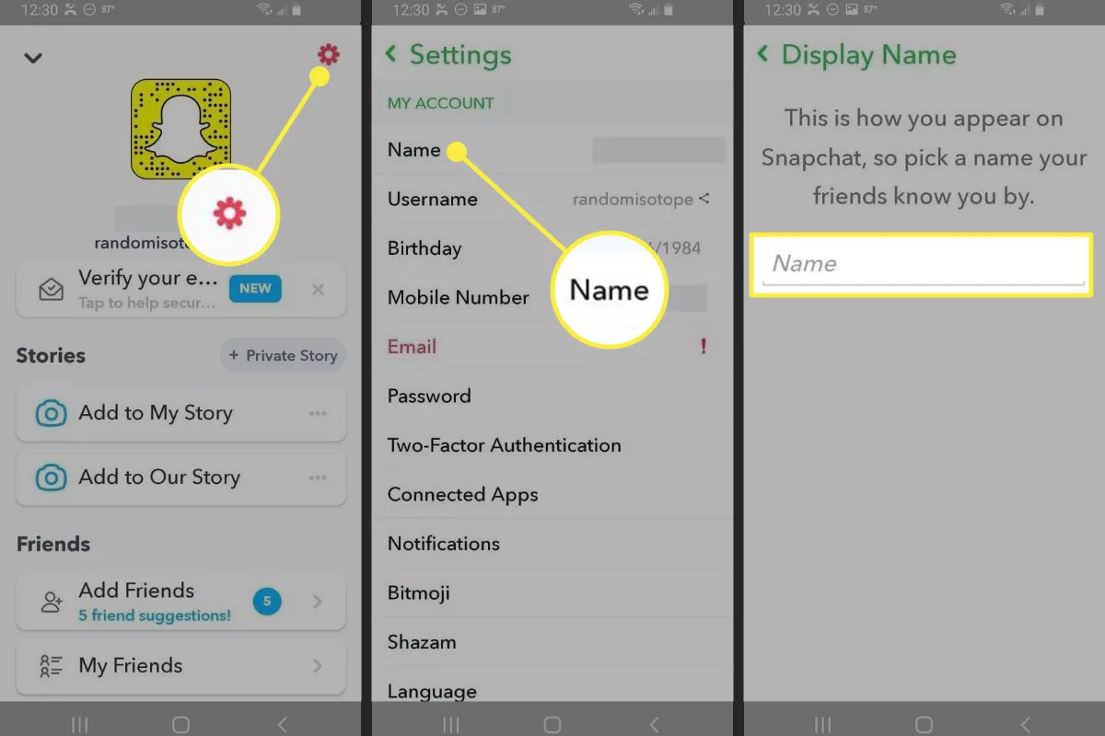The height and width of the screenshot is (736, 1105).
Task: Open the Mobile Number setting
Action: [x=553, y=298]
